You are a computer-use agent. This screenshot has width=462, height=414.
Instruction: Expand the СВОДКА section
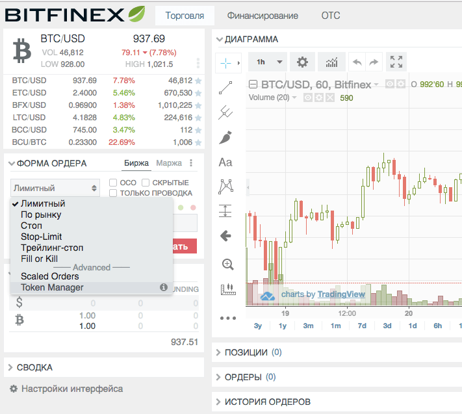(10, 367)
